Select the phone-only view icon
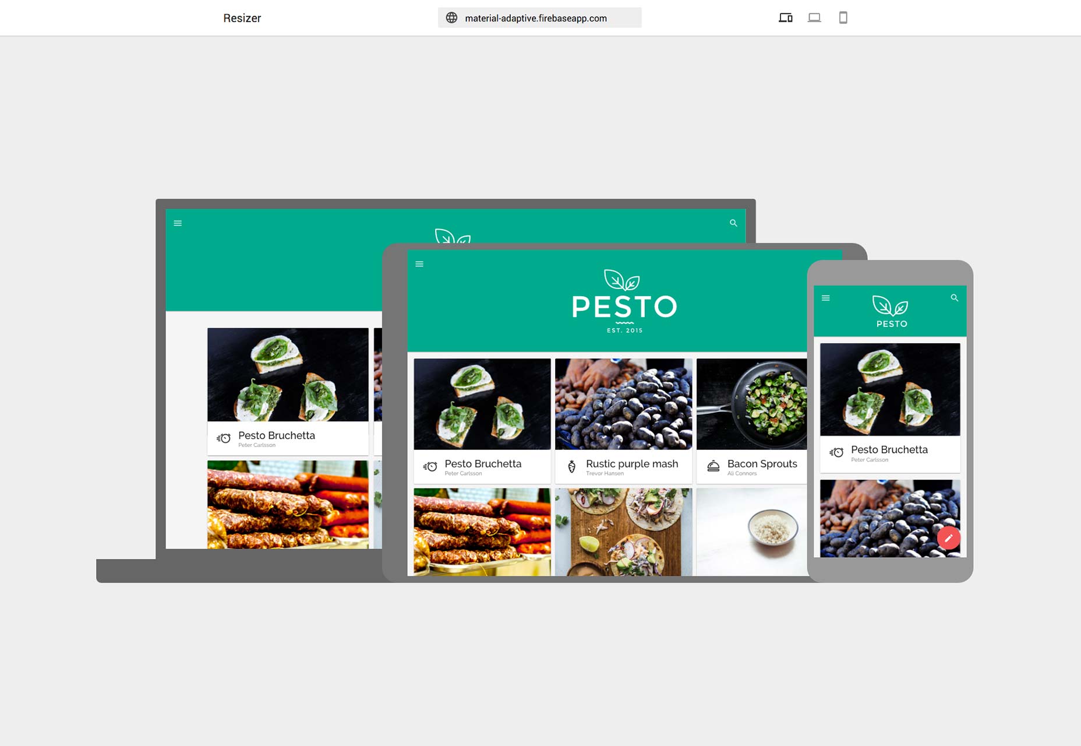This screenshot has height=746, width=1081. [x=843, y=18]
